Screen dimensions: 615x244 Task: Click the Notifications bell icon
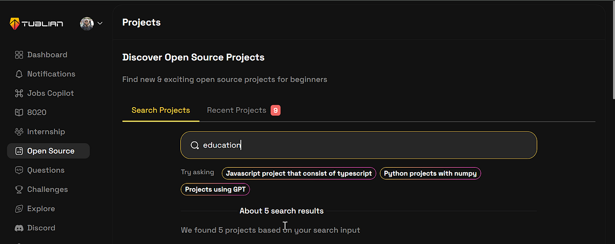coord(19,74)
